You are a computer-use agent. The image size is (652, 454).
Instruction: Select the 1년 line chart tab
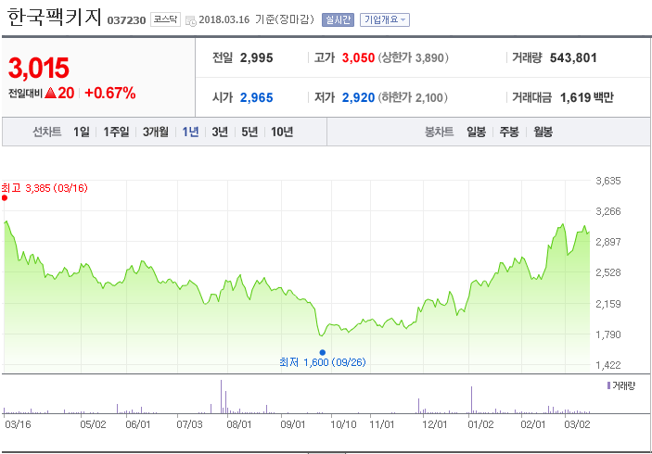190,132
